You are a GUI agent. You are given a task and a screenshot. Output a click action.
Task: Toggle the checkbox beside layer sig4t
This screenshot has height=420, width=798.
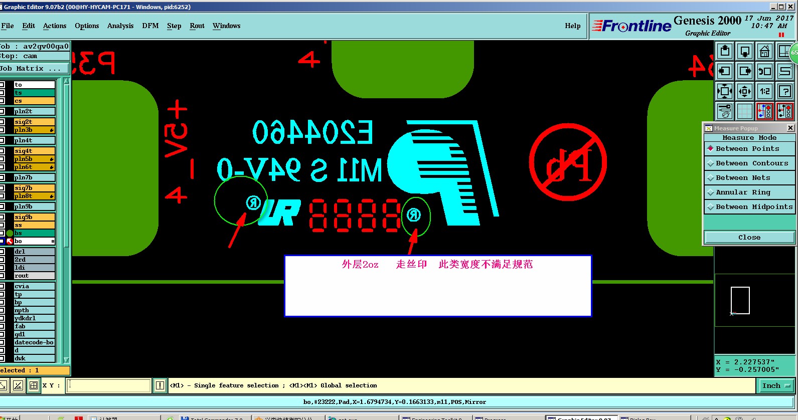(2, 151)
